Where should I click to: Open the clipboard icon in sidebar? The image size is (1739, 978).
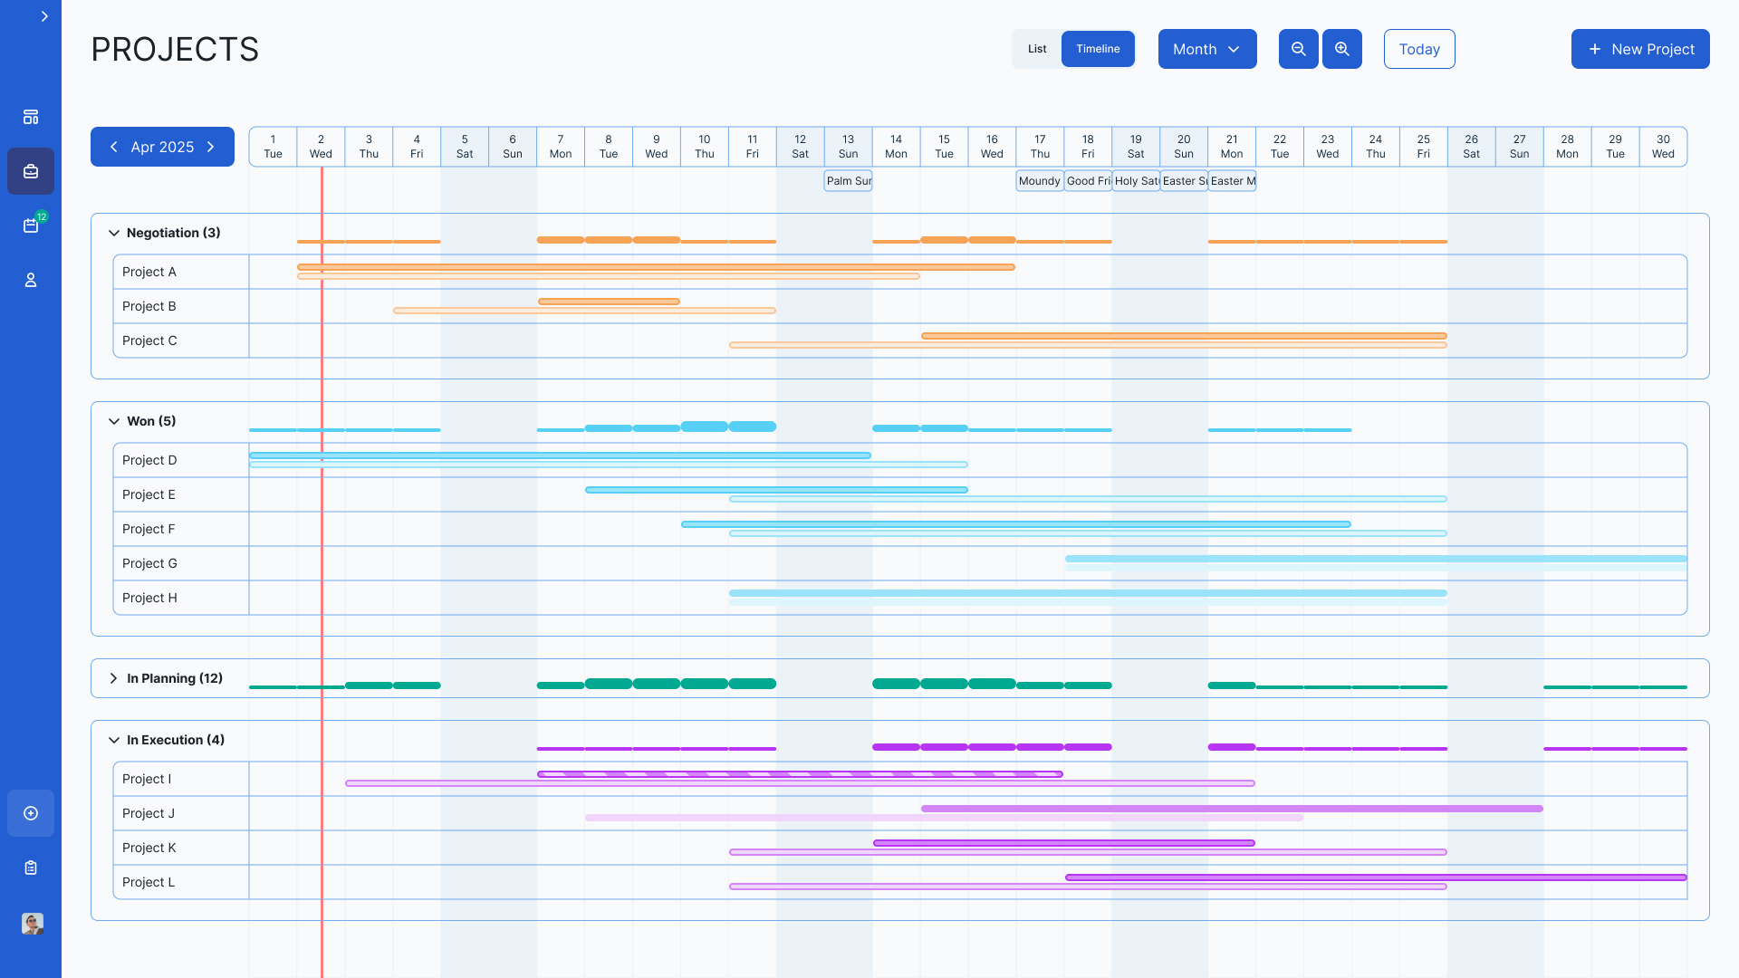[31, 868]
